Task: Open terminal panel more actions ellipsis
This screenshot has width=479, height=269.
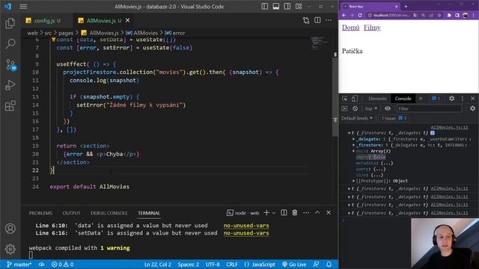Action: [x=306, y=213]
